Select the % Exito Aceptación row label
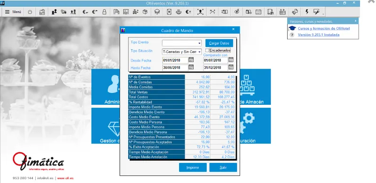The width and height of the screenshot is (376, 183). point(157,147)
